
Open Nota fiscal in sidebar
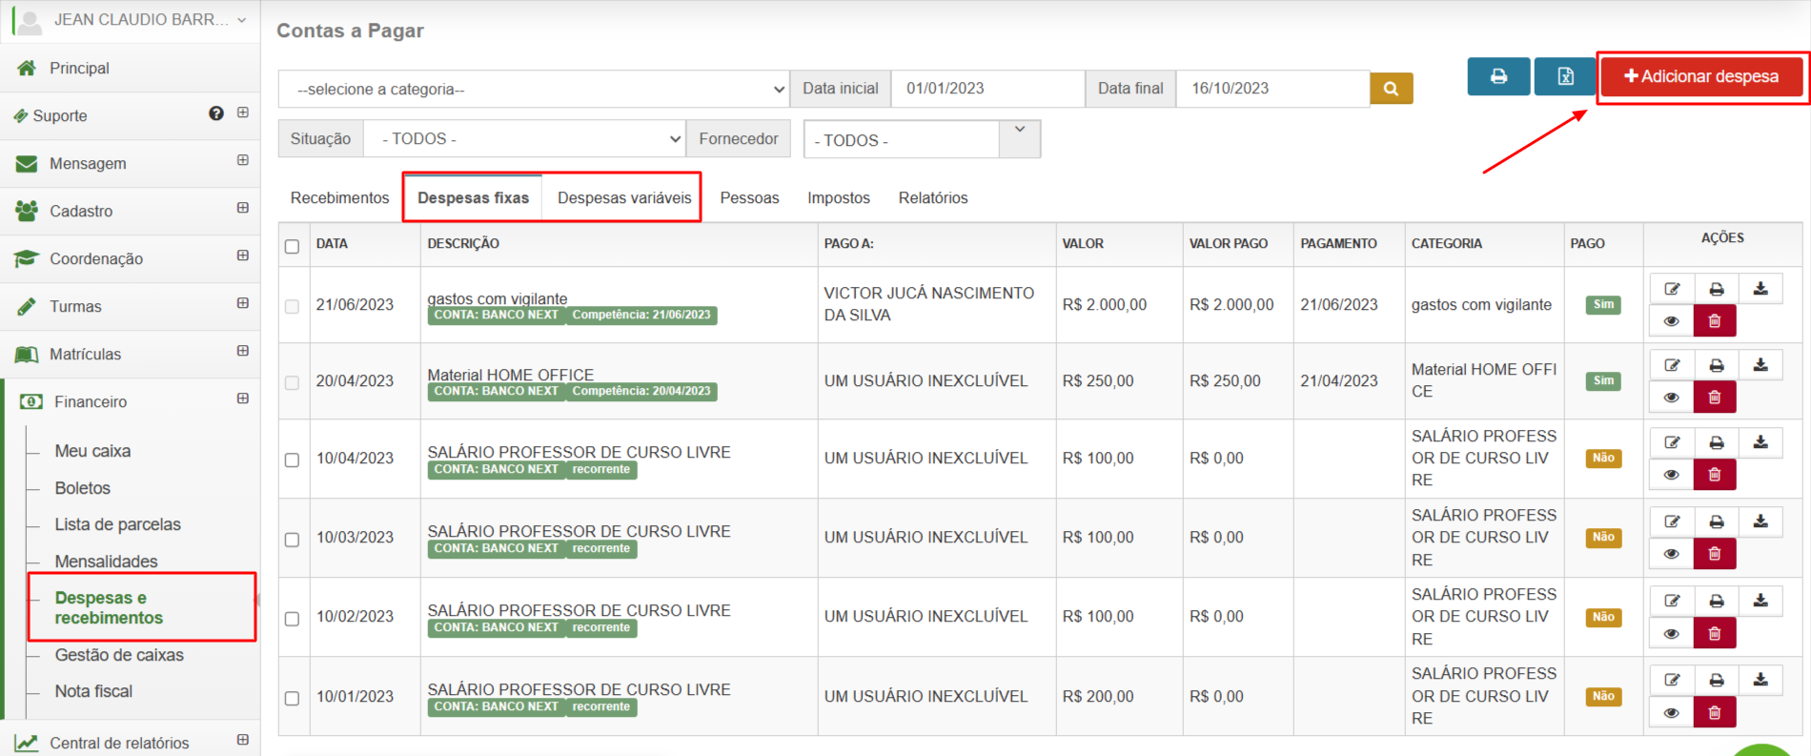click(93, 691)
